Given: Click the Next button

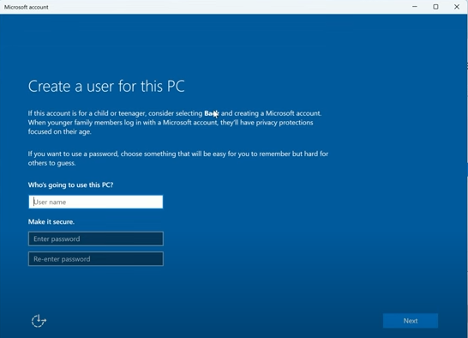Looking at the screenshot, I should pyautogui.click(x=411, y=321).
